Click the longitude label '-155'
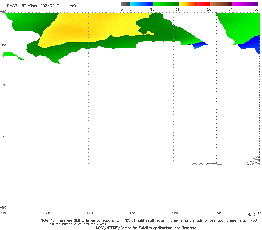This screenshot has width=262, height=230. (x=217, y=213)
